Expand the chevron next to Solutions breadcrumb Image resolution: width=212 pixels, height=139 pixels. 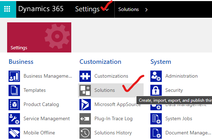click(146, 10)
